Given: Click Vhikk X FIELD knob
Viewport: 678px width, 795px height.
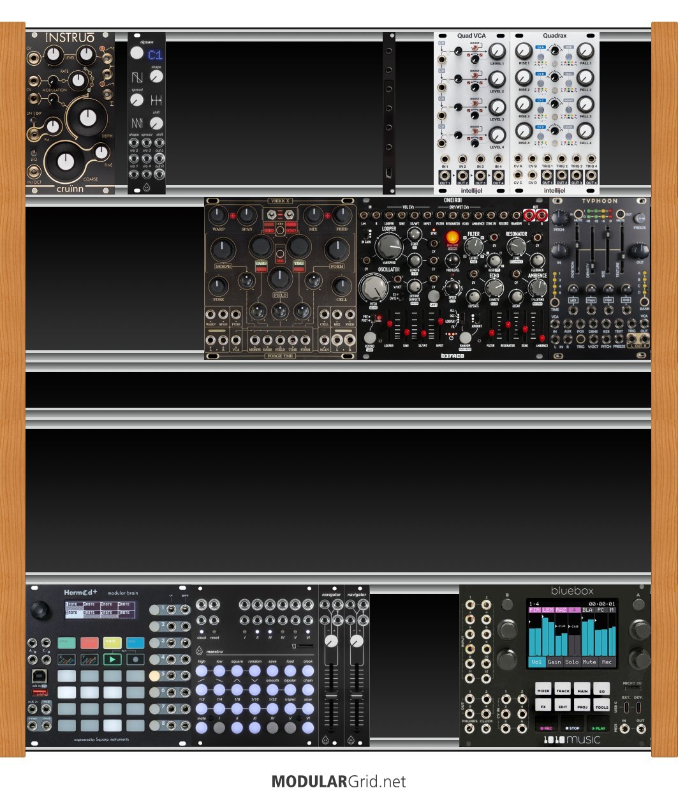Looking at the screenshot, I should point(279,278).
